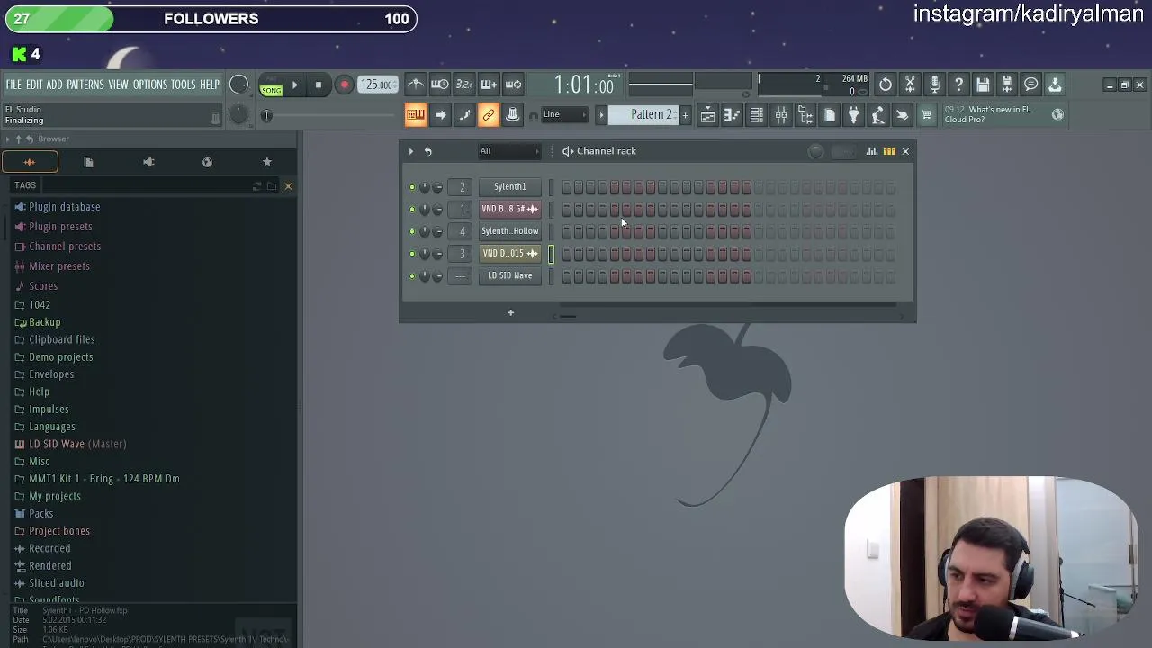Click the LD SID Wave channel button
The height and width of the screenshot is (648, 1152).
509,276
